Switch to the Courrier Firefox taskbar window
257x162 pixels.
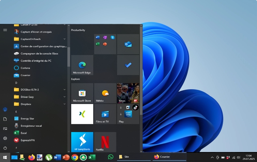[169, 157]
